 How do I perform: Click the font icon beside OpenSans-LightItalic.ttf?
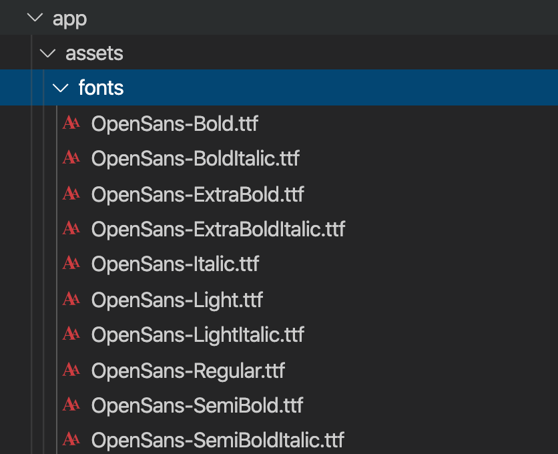71,334
